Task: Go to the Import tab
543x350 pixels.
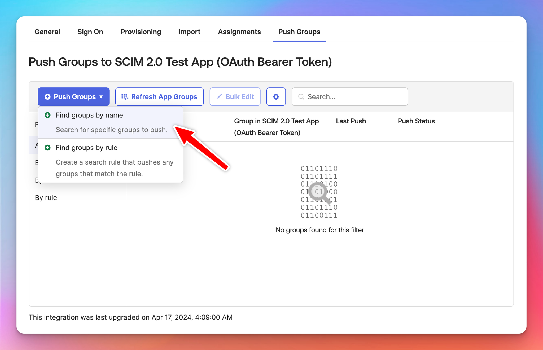Action: (x=189, y=32)
